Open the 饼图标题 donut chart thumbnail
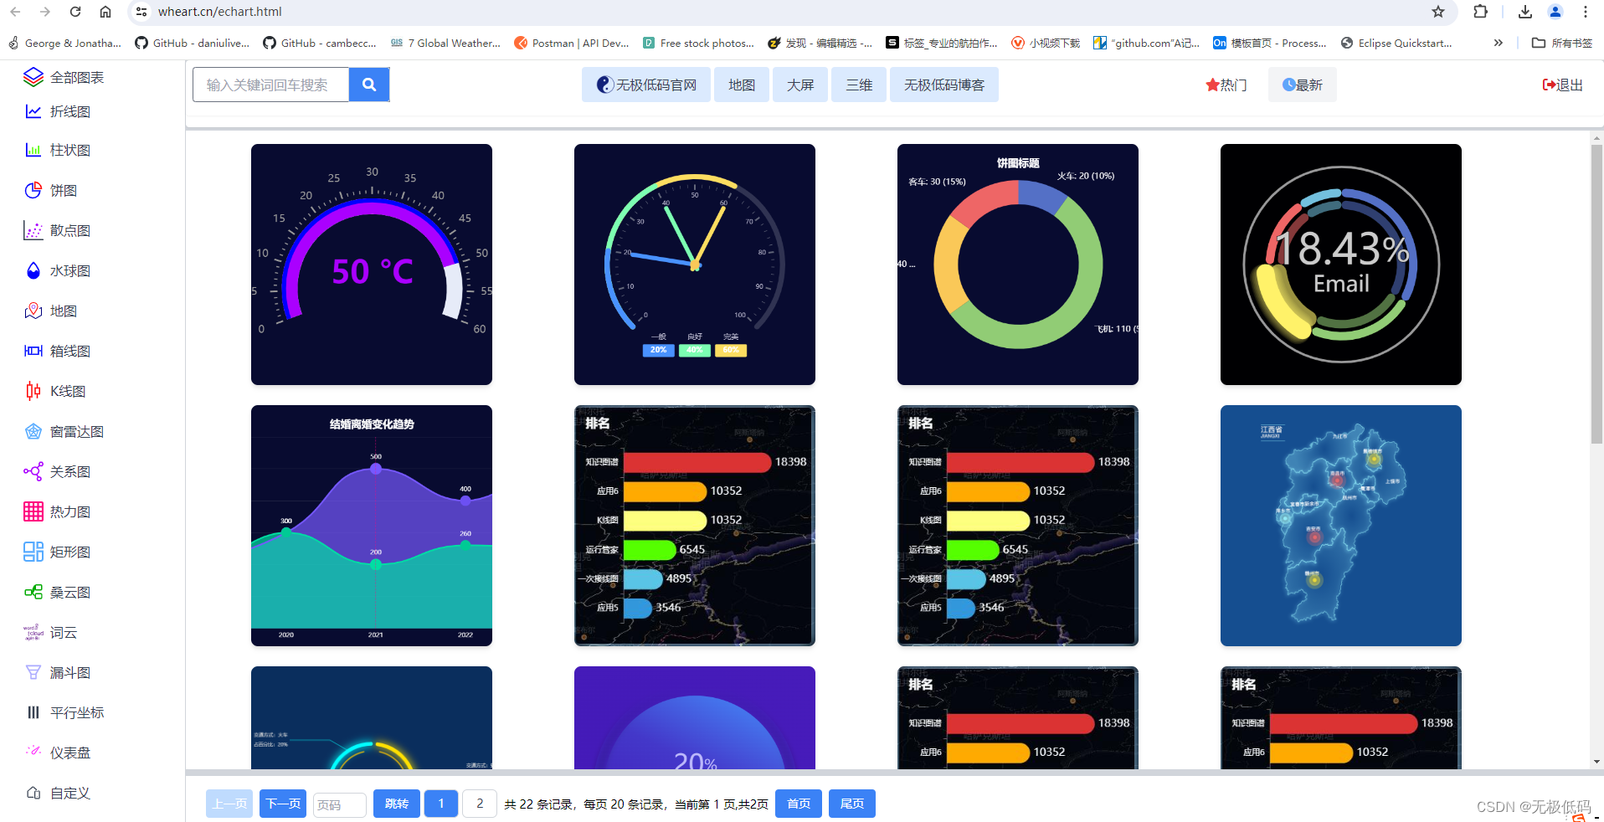This screenshot has height=822, width=1604. (1018, 265)
